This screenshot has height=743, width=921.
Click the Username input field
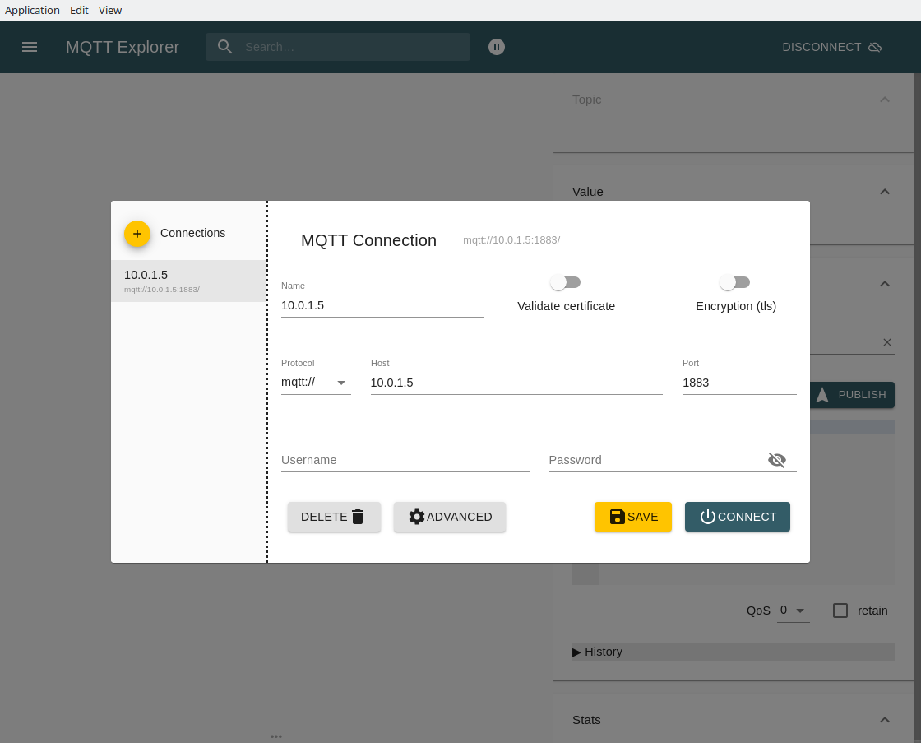pyautogui.click(x=405, y=460)
